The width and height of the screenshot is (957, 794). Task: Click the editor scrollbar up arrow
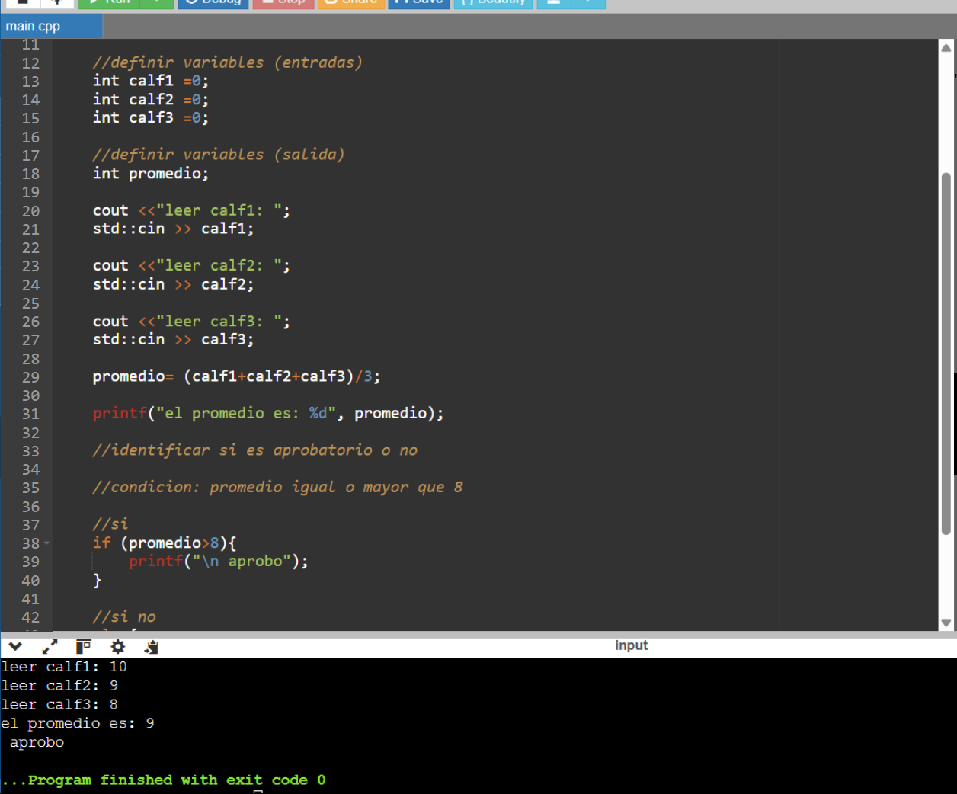pos(946,48)
